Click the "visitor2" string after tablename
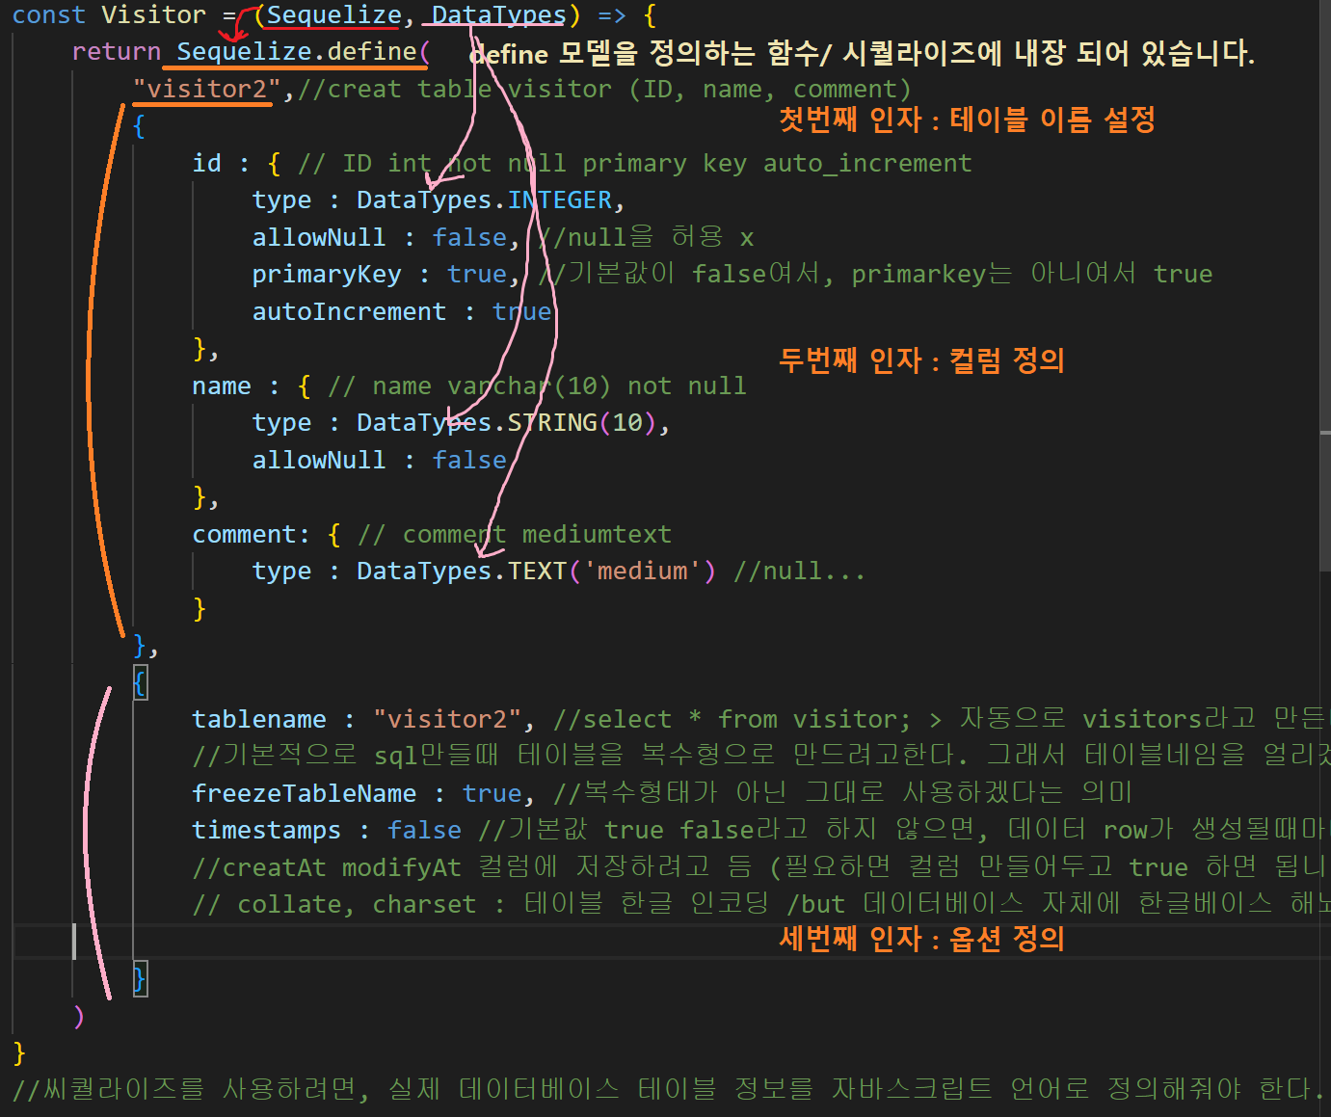1331x1117 pixels. 447,719
